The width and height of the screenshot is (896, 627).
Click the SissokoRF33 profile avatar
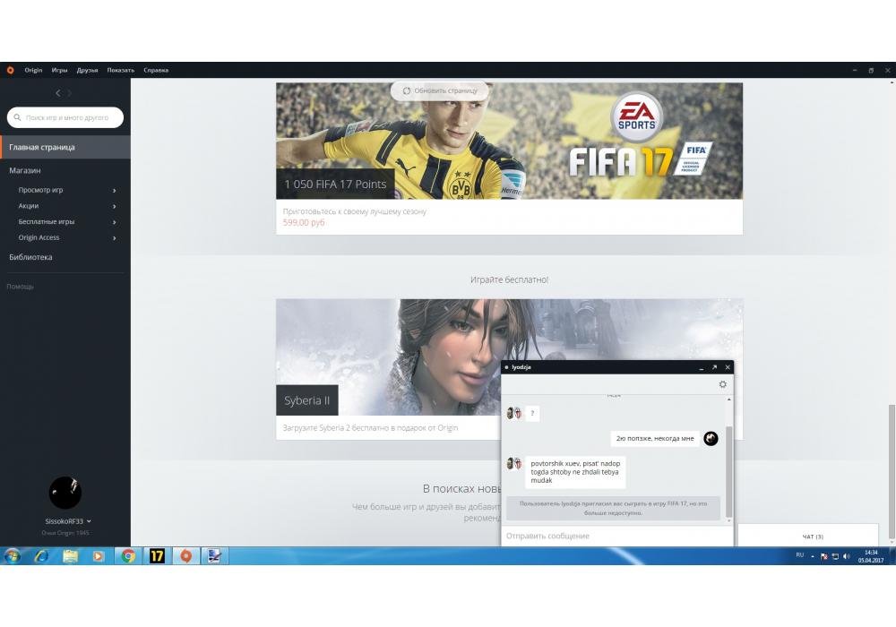pyautogui.click(x=65, y=493)
